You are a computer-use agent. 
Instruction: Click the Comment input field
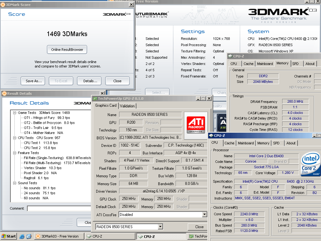59,208
